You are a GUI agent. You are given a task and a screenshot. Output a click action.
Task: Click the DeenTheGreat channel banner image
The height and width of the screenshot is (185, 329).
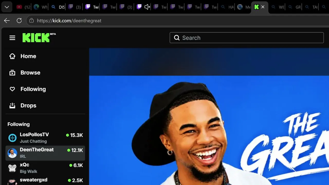point(209,116)
